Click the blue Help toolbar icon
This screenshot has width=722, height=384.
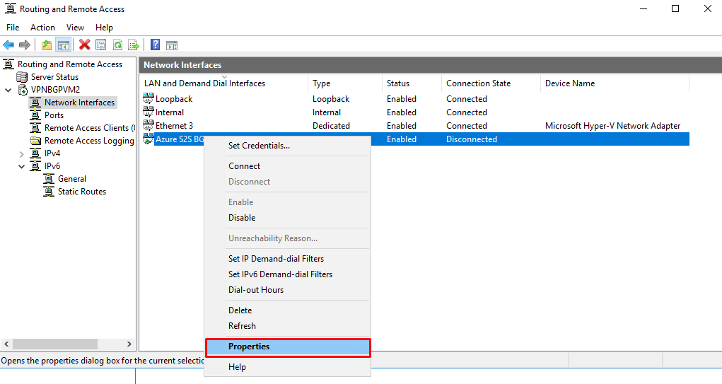pyautogui.click(x=155, y=45)
